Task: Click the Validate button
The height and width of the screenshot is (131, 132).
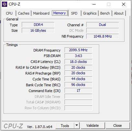Action: (93, 125)
